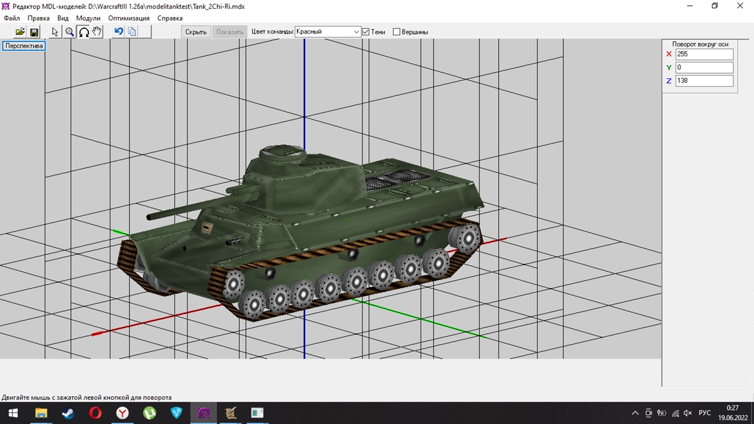Viewport: 754px width, 424px height.
Task: Open the Оптимизация menu
Action: coord(129,18)
